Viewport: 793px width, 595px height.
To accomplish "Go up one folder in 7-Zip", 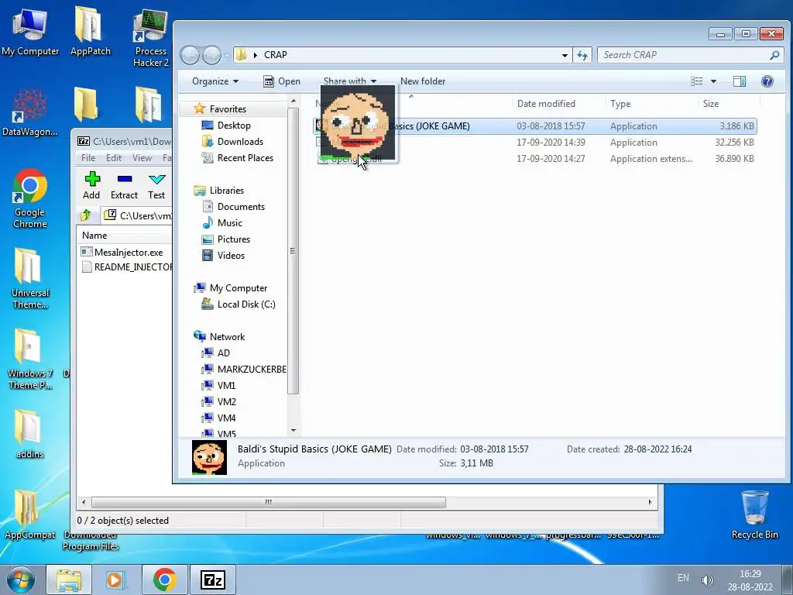I will (86, 215).
